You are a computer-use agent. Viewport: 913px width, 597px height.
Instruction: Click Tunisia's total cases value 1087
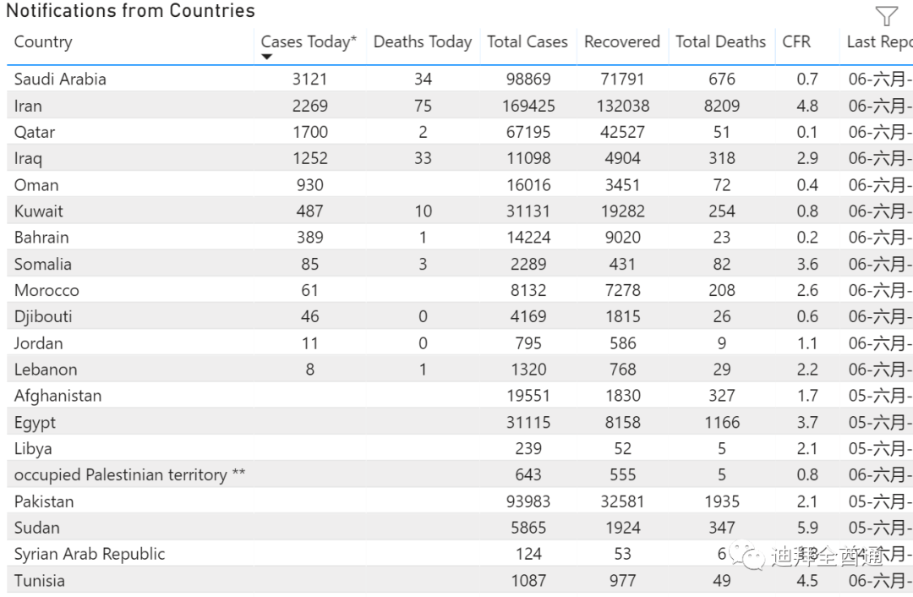(528, 581)
